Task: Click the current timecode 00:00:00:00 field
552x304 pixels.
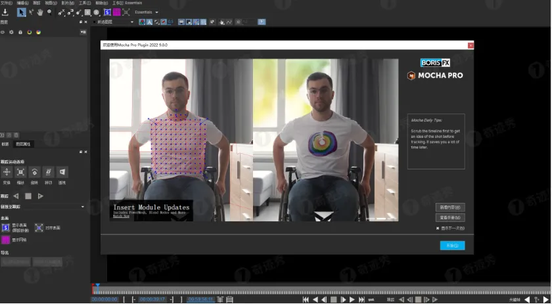Action: [x=104, y=299]
